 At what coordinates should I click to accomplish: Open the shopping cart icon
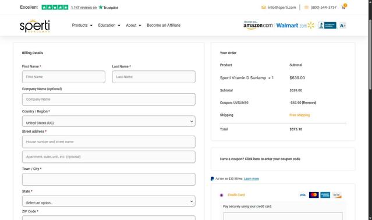pos(344,6)
